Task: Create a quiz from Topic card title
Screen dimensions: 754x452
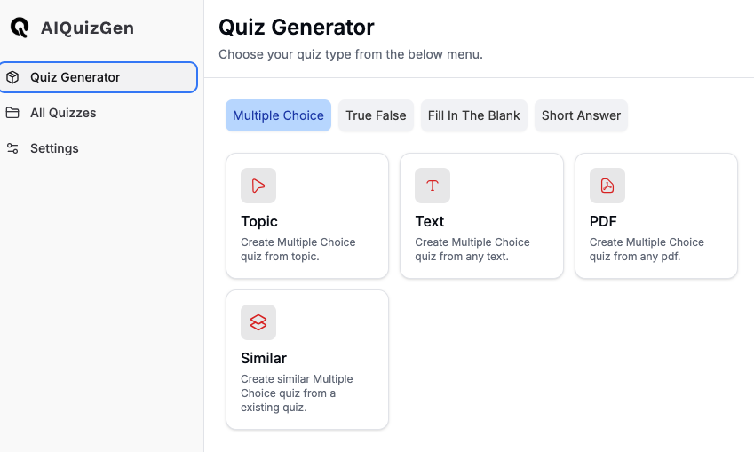Action: pos(259,221)
